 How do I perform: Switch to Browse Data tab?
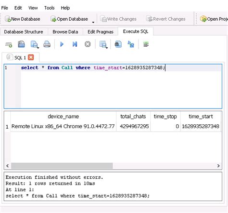[65, 32]
